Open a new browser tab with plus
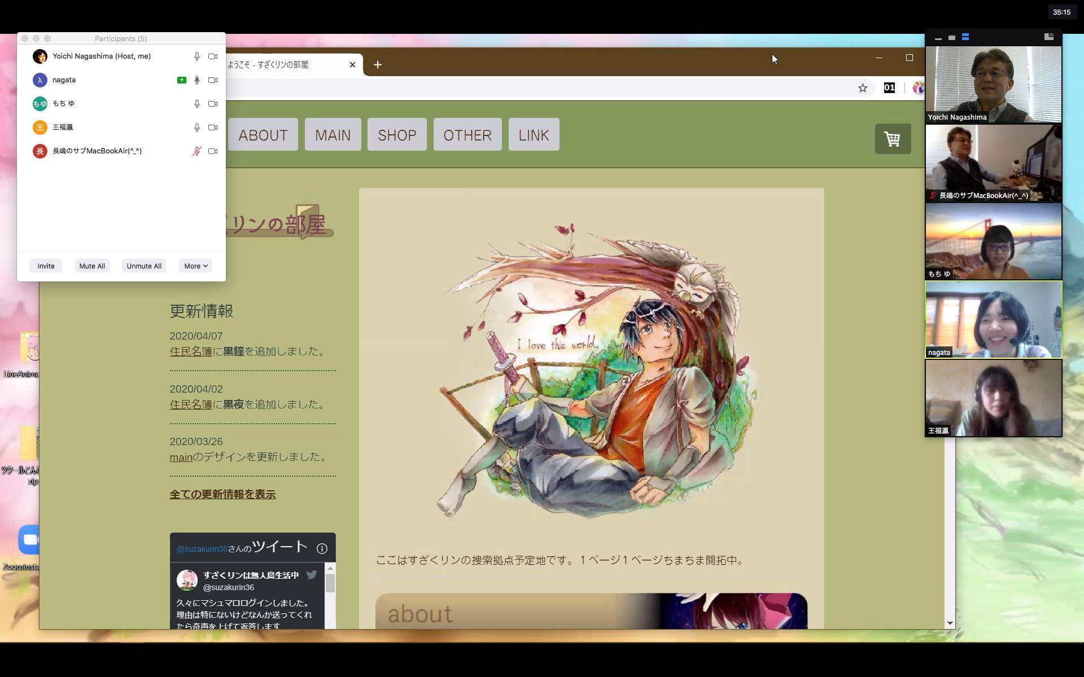Image resolution: width=1084 pixels, height=677 pixels. [x=378, y=65]
